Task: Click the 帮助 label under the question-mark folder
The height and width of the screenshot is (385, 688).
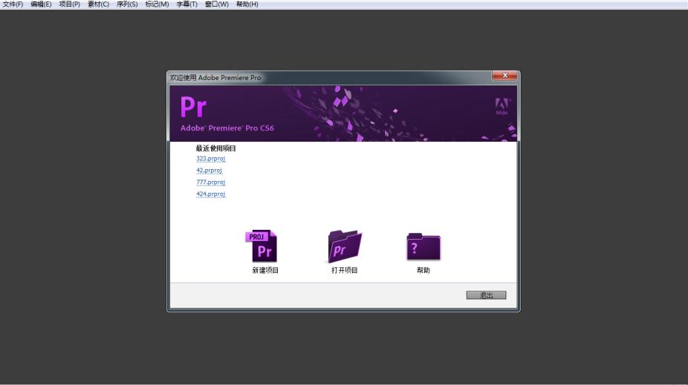Action: (x=423, y=270)
